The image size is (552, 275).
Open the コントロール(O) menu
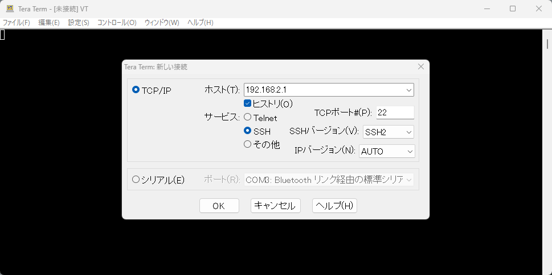[117, 23]
